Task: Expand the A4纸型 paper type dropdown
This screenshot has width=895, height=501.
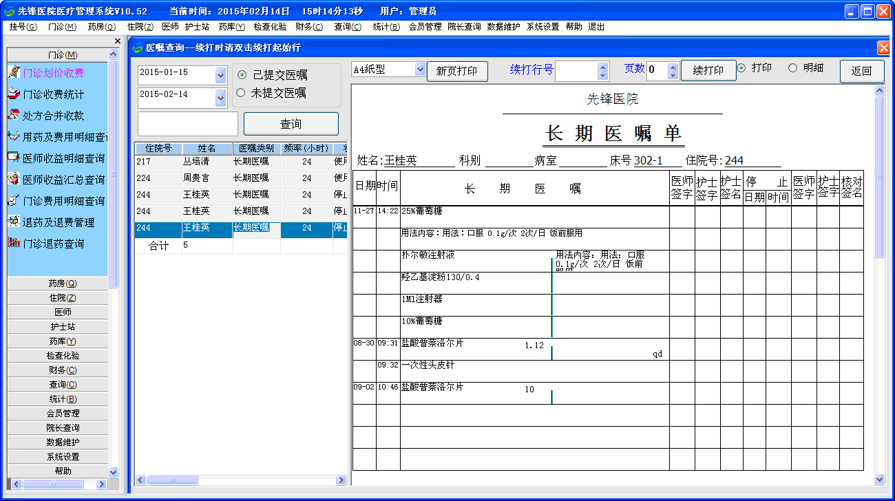Action: click(420, 70)
